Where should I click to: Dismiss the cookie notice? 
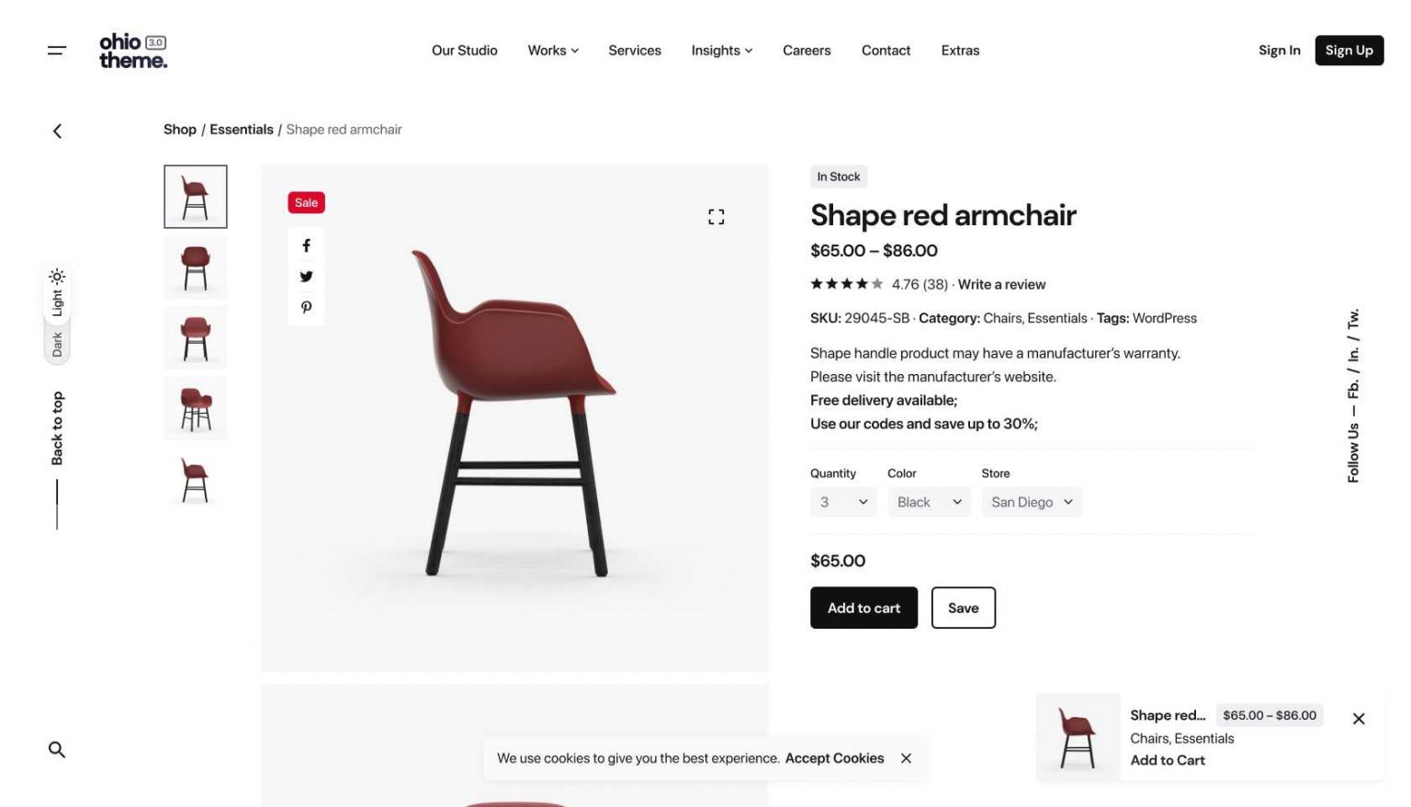tap(906, 758)
